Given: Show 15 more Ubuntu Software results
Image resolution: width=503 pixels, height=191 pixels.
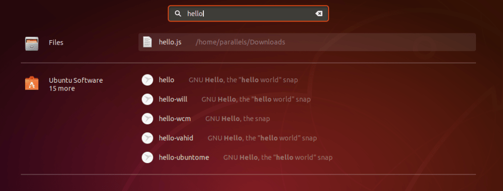Looking at the screenshot, I should pos(62,89).
